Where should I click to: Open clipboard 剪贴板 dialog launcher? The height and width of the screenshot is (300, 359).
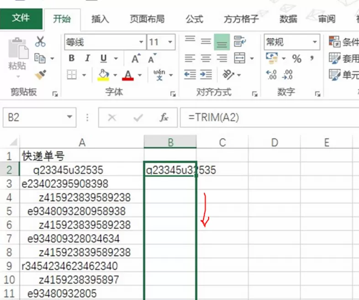coord(55,93)
